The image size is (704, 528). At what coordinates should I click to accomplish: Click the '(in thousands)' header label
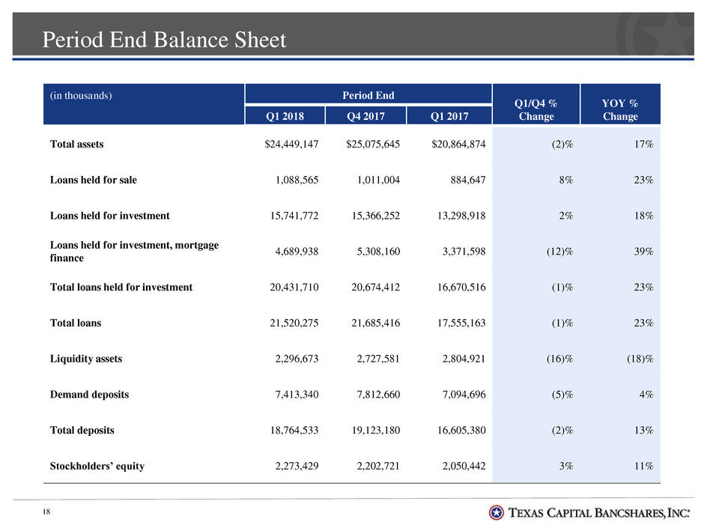(x=81, y=96)
